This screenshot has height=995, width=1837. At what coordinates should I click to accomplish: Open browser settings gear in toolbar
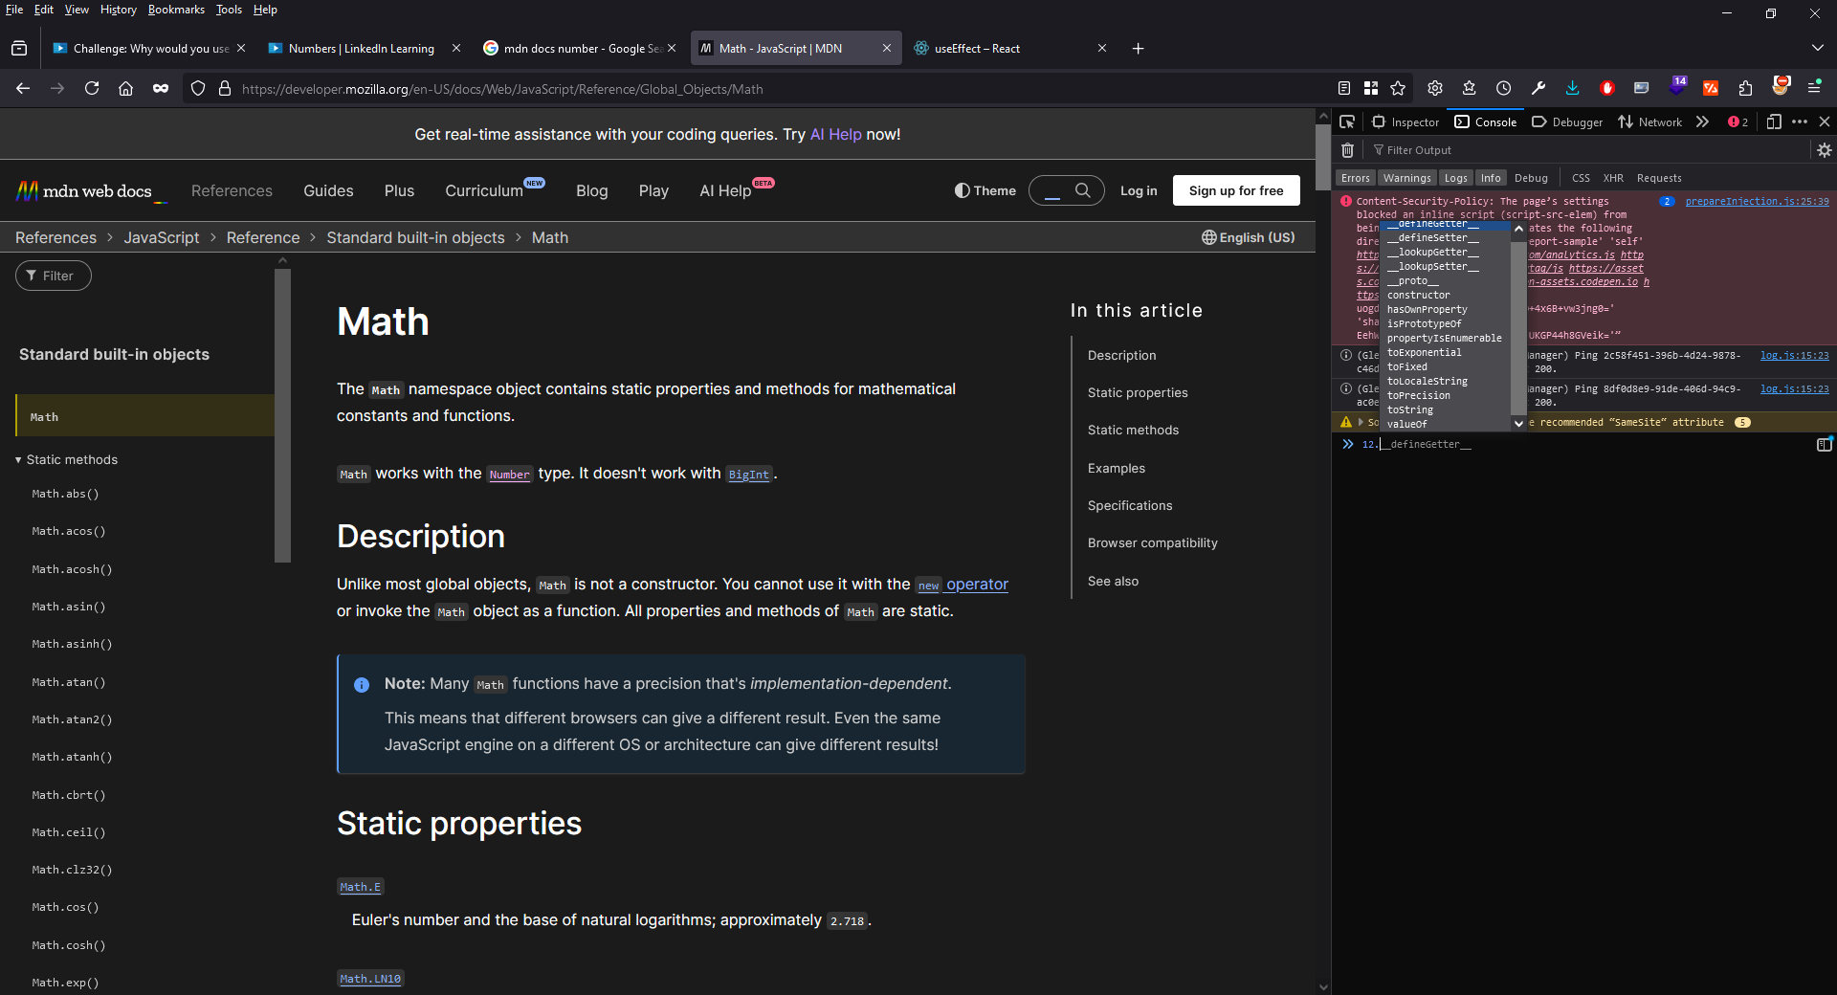(1434, 88)
